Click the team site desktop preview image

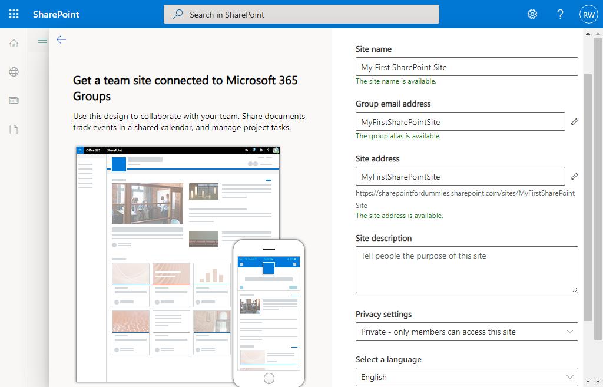click(x=178, y=264)
